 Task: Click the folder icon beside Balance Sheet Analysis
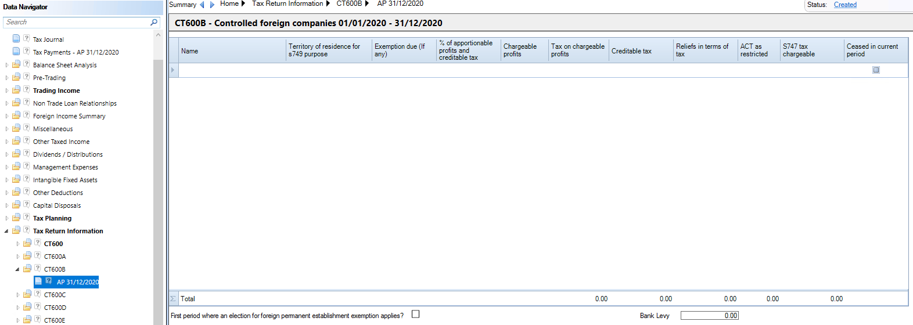click(x=16, y=64)
